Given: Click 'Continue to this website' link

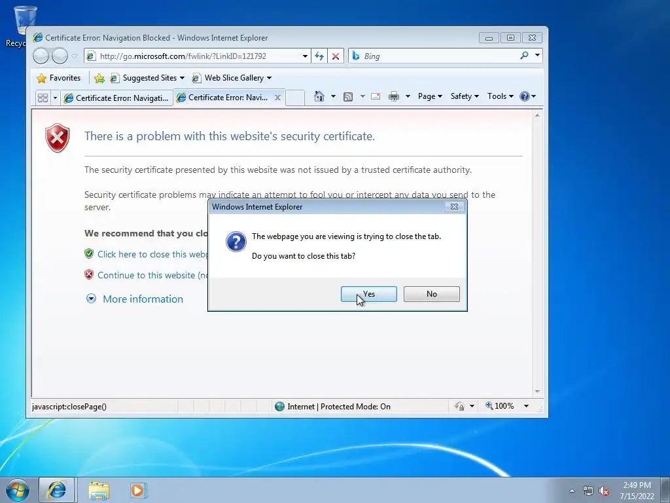Looking at the screenshot, I should tap(152, 275).
